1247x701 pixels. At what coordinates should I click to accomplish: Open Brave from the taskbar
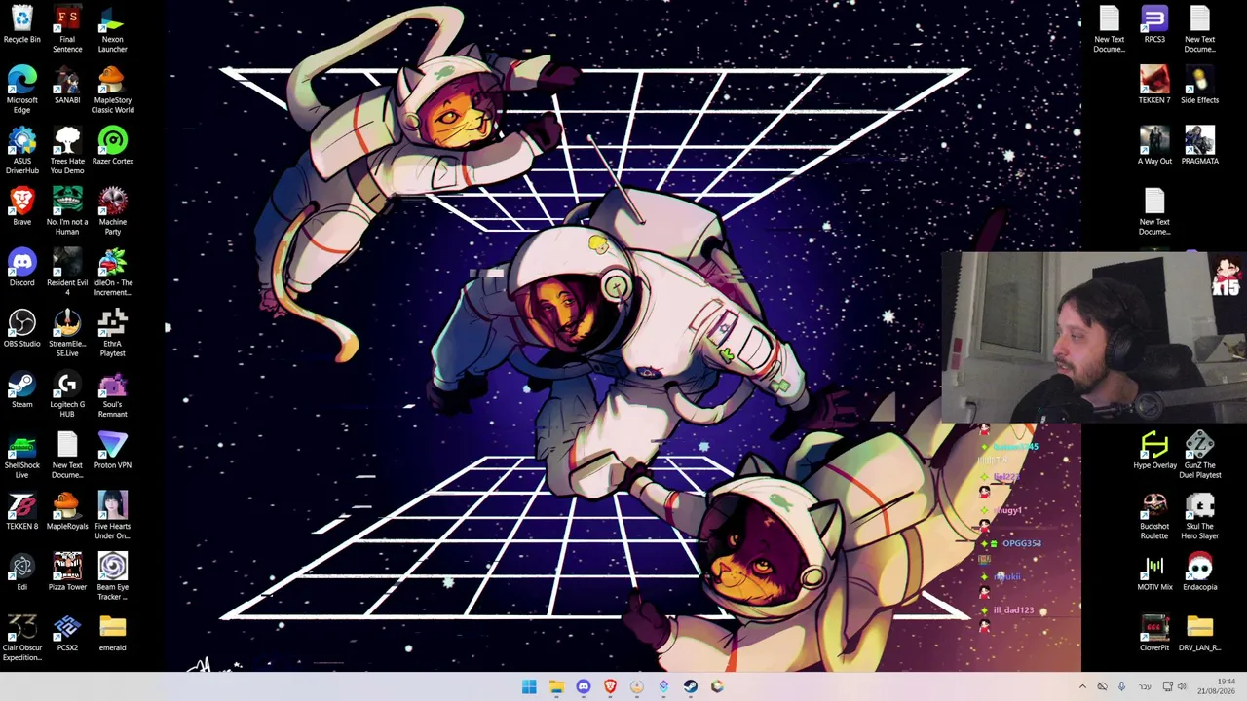pos(610,686)
